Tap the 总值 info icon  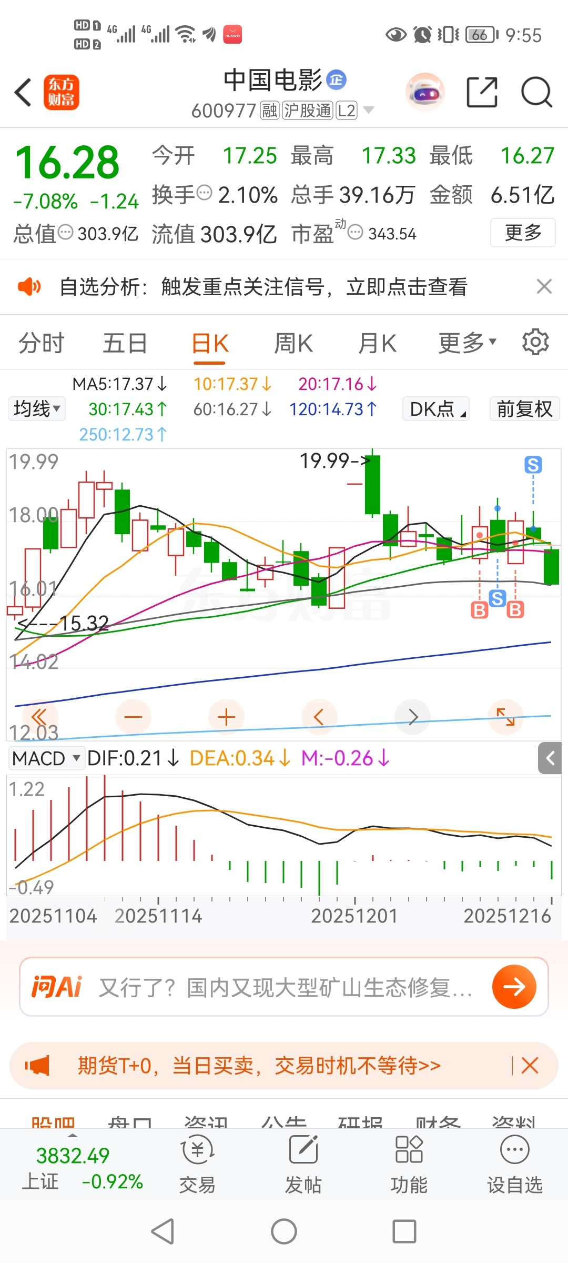click(x=65, y=232)
